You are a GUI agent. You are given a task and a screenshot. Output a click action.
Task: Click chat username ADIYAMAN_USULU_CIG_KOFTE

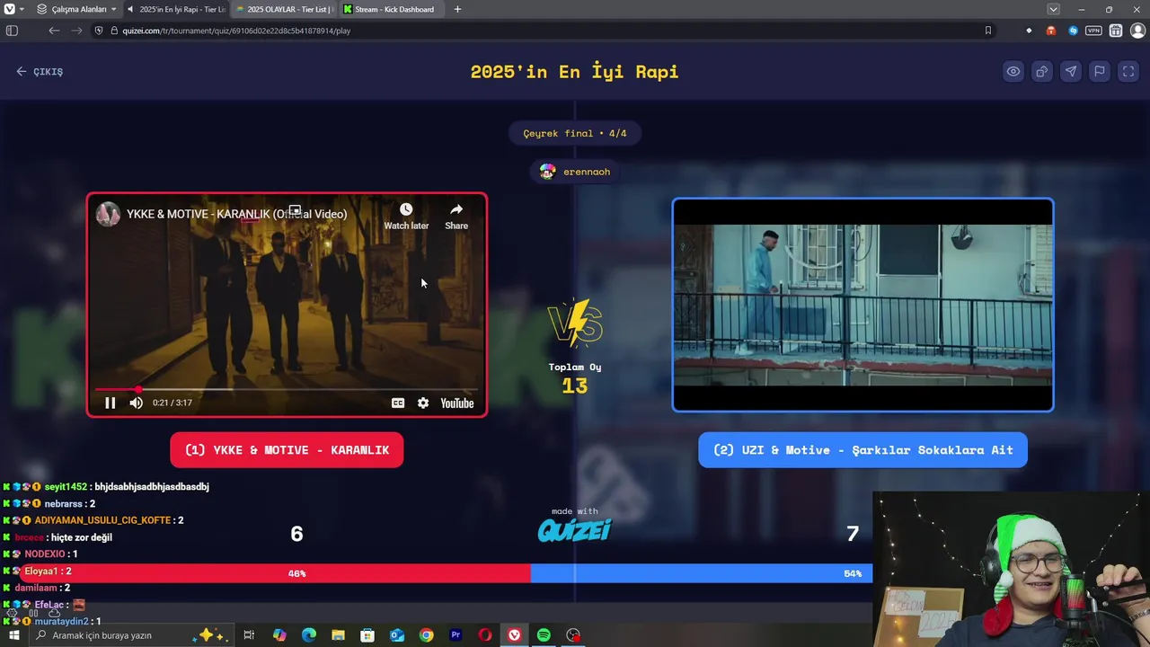[102, 520]
